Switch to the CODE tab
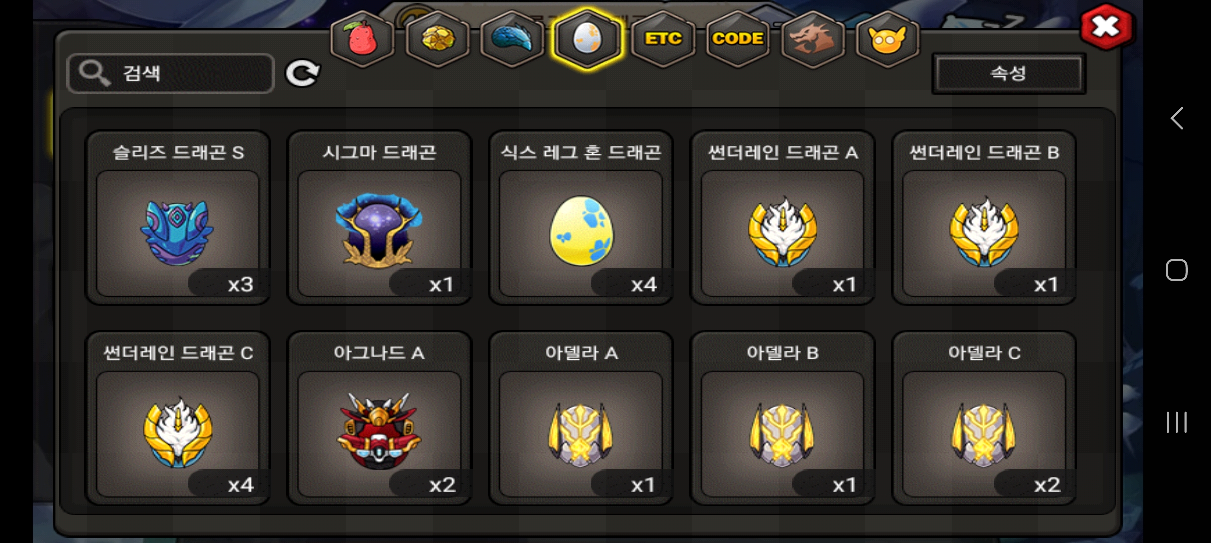1211x543 pixels. pyautogui.click(x=738, y=39)
